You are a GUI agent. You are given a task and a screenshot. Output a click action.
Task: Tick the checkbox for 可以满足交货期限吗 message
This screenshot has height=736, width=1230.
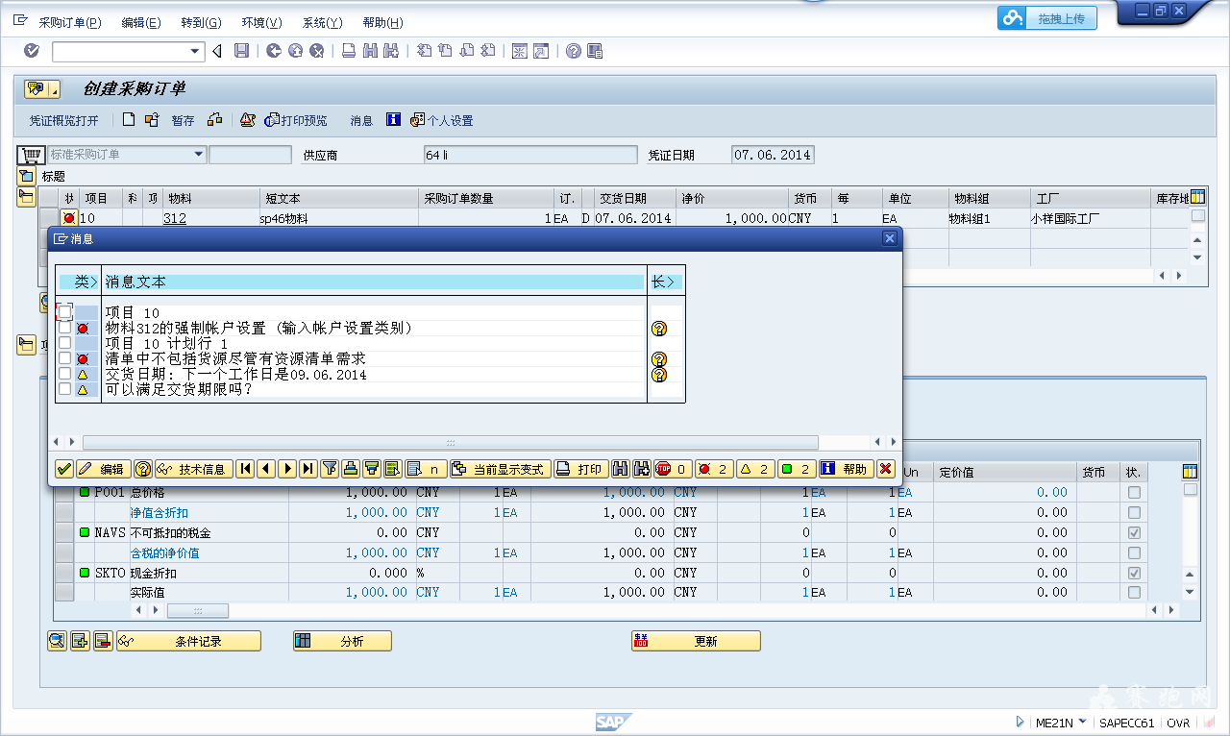tap(64, 389)
